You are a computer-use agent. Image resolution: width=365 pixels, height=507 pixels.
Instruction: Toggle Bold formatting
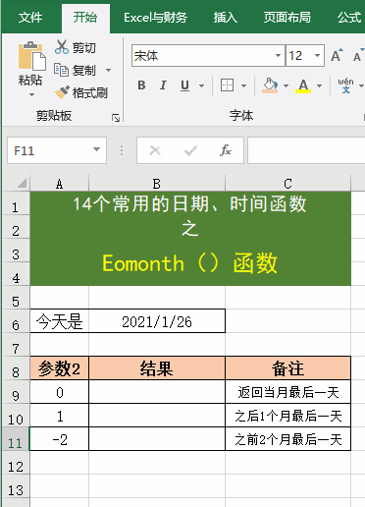click(141, 85)
